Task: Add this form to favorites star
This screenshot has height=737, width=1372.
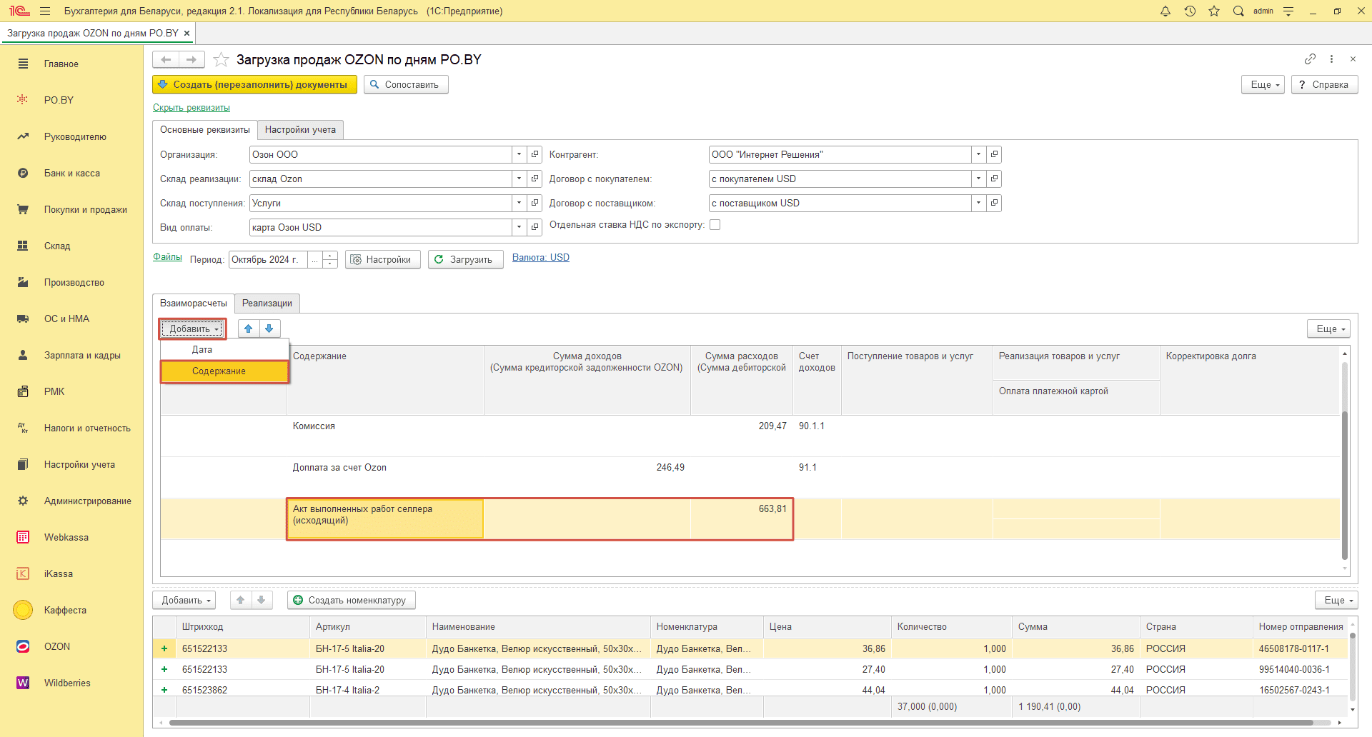Action: point(222,59)
